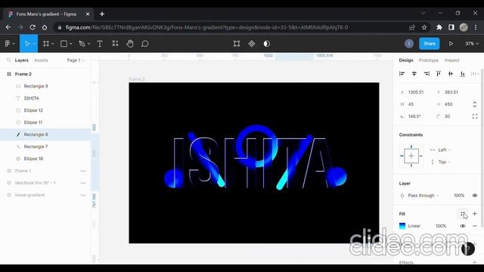The image size is (484, 272).
Task: Open shape tools options arrow
Action: [x=70, y=44]
